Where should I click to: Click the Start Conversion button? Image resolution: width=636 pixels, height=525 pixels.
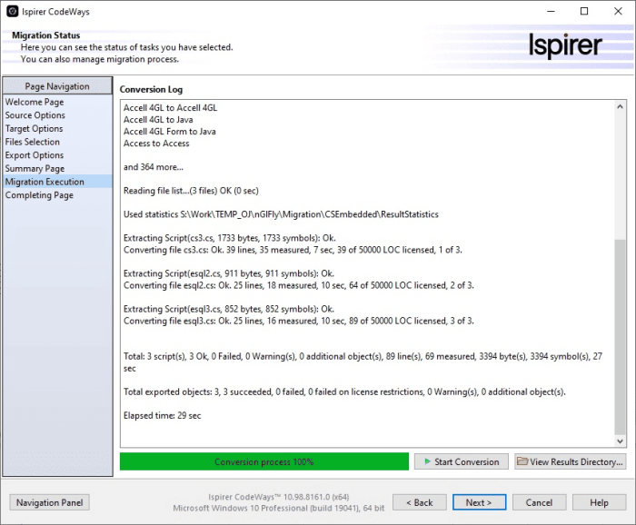point(460,461)
